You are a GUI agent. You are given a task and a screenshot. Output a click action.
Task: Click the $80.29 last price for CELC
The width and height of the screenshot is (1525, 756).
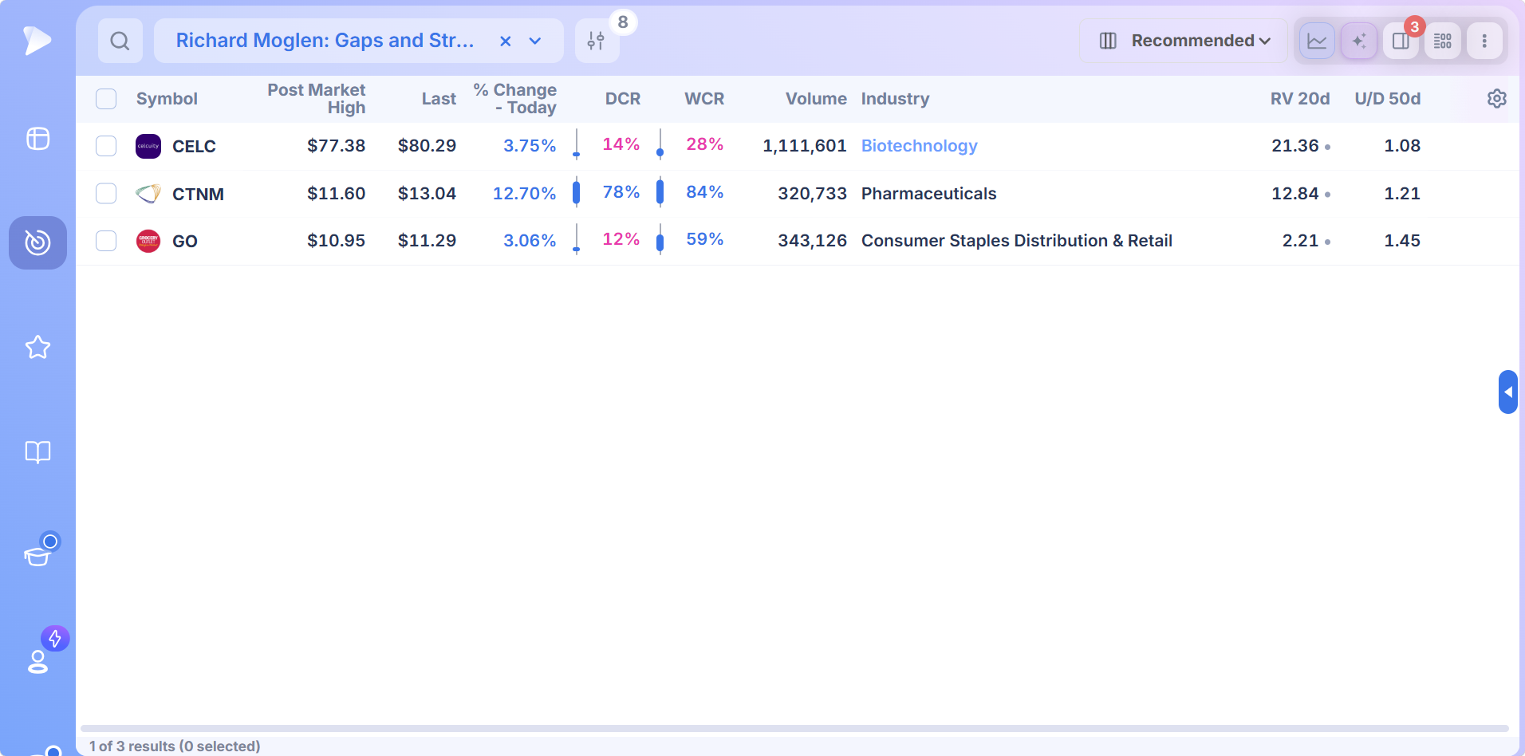coord(427,146)
